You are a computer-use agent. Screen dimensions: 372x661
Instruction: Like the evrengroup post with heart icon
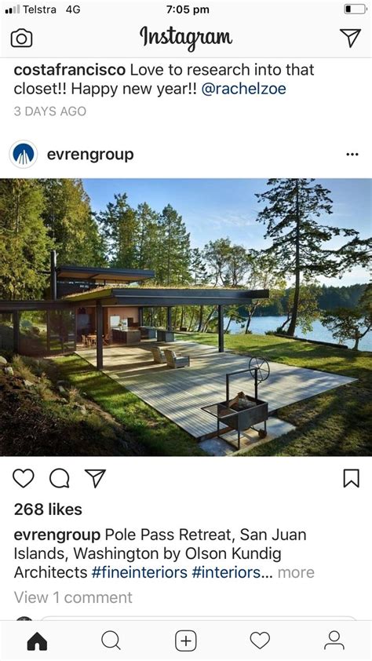[24, 478]
